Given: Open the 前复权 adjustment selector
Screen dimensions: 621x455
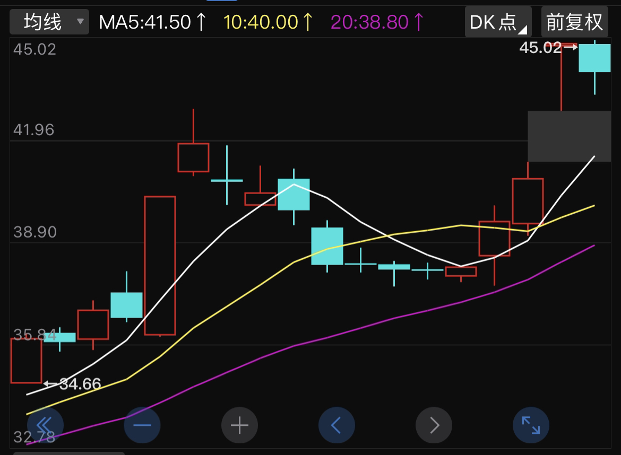Looking at the screenshot, I should click(x=575, y=22).
